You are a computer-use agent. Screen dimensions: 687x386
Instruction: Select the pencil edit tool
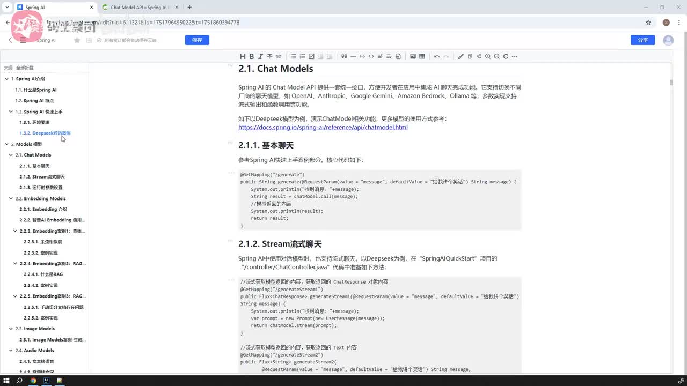point(461,56)
